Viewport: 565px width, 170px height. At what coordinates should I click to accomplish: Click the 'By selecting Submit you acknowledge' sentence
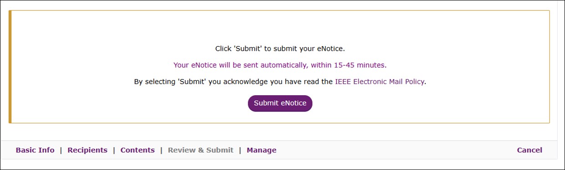[280, 82]
